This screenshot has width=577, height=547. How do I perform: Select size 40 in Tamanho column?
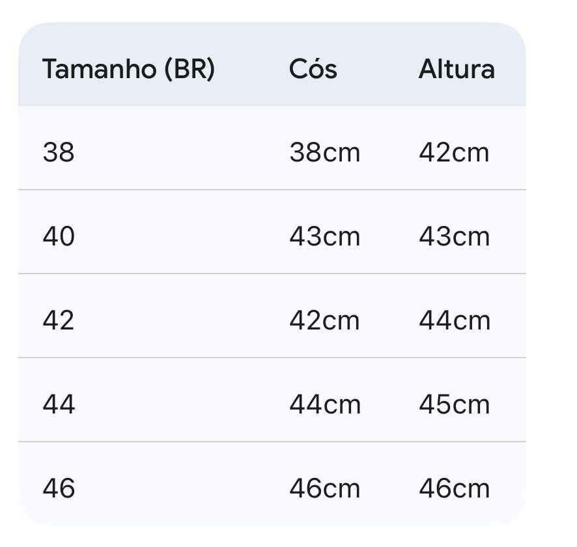pyautogui.click(x=59, y=236)
